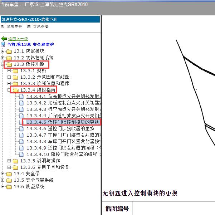The height and width of the screenshot is (215, 215).
Task: Open 13.3.4.4 后保险杠蒙皮点火开关 page
Action: (64, 116)
